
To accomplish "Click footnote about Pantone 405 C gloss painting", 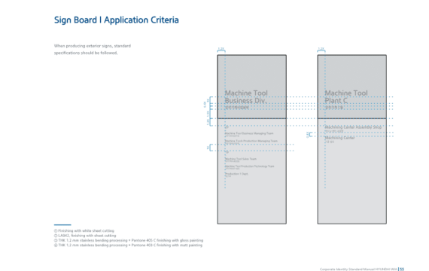I will tap(129, 240).
